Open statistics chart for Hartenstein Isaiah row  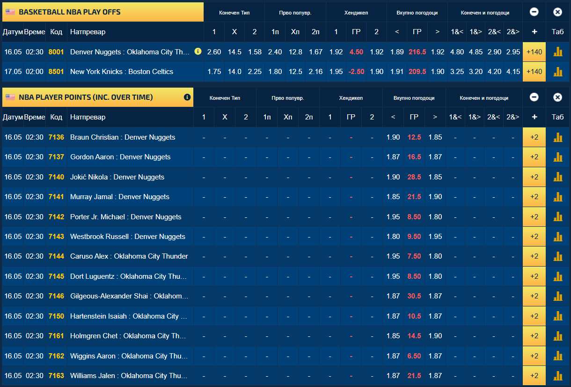[x=557, y=316]
